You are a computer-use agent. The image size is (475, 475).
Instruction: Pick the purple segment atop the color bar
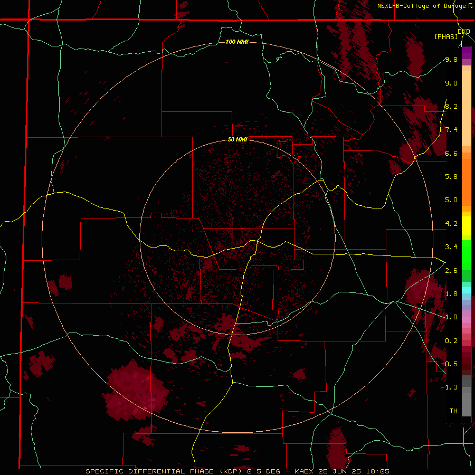click(x=466, y=53)
